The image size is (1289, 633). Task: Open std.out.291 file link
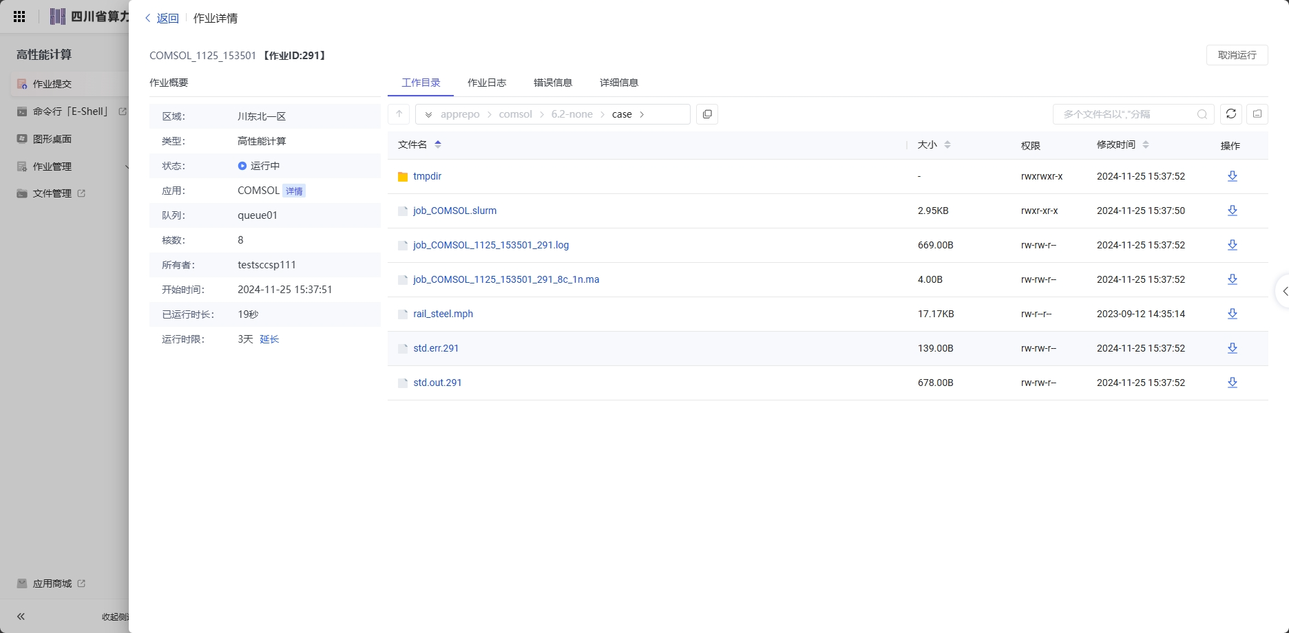(437, 383)
